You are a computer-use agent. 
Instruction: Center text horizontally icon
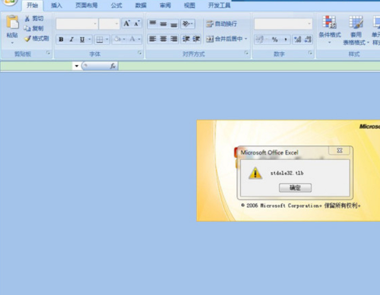pyautogui.click(x=163, y=39)
